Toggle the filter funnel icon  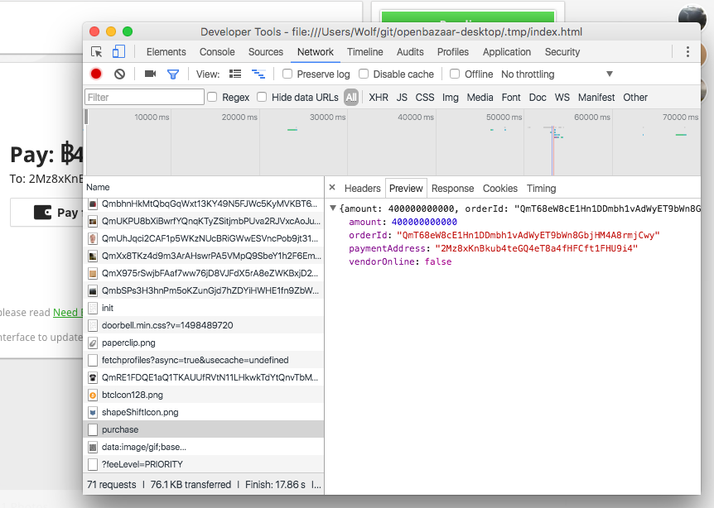pos(173,74)
